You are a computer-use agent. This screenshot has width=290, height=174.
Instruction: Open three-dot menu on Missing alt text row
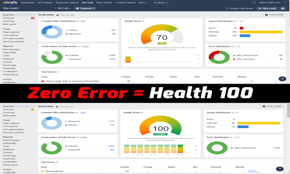[273, 171]
